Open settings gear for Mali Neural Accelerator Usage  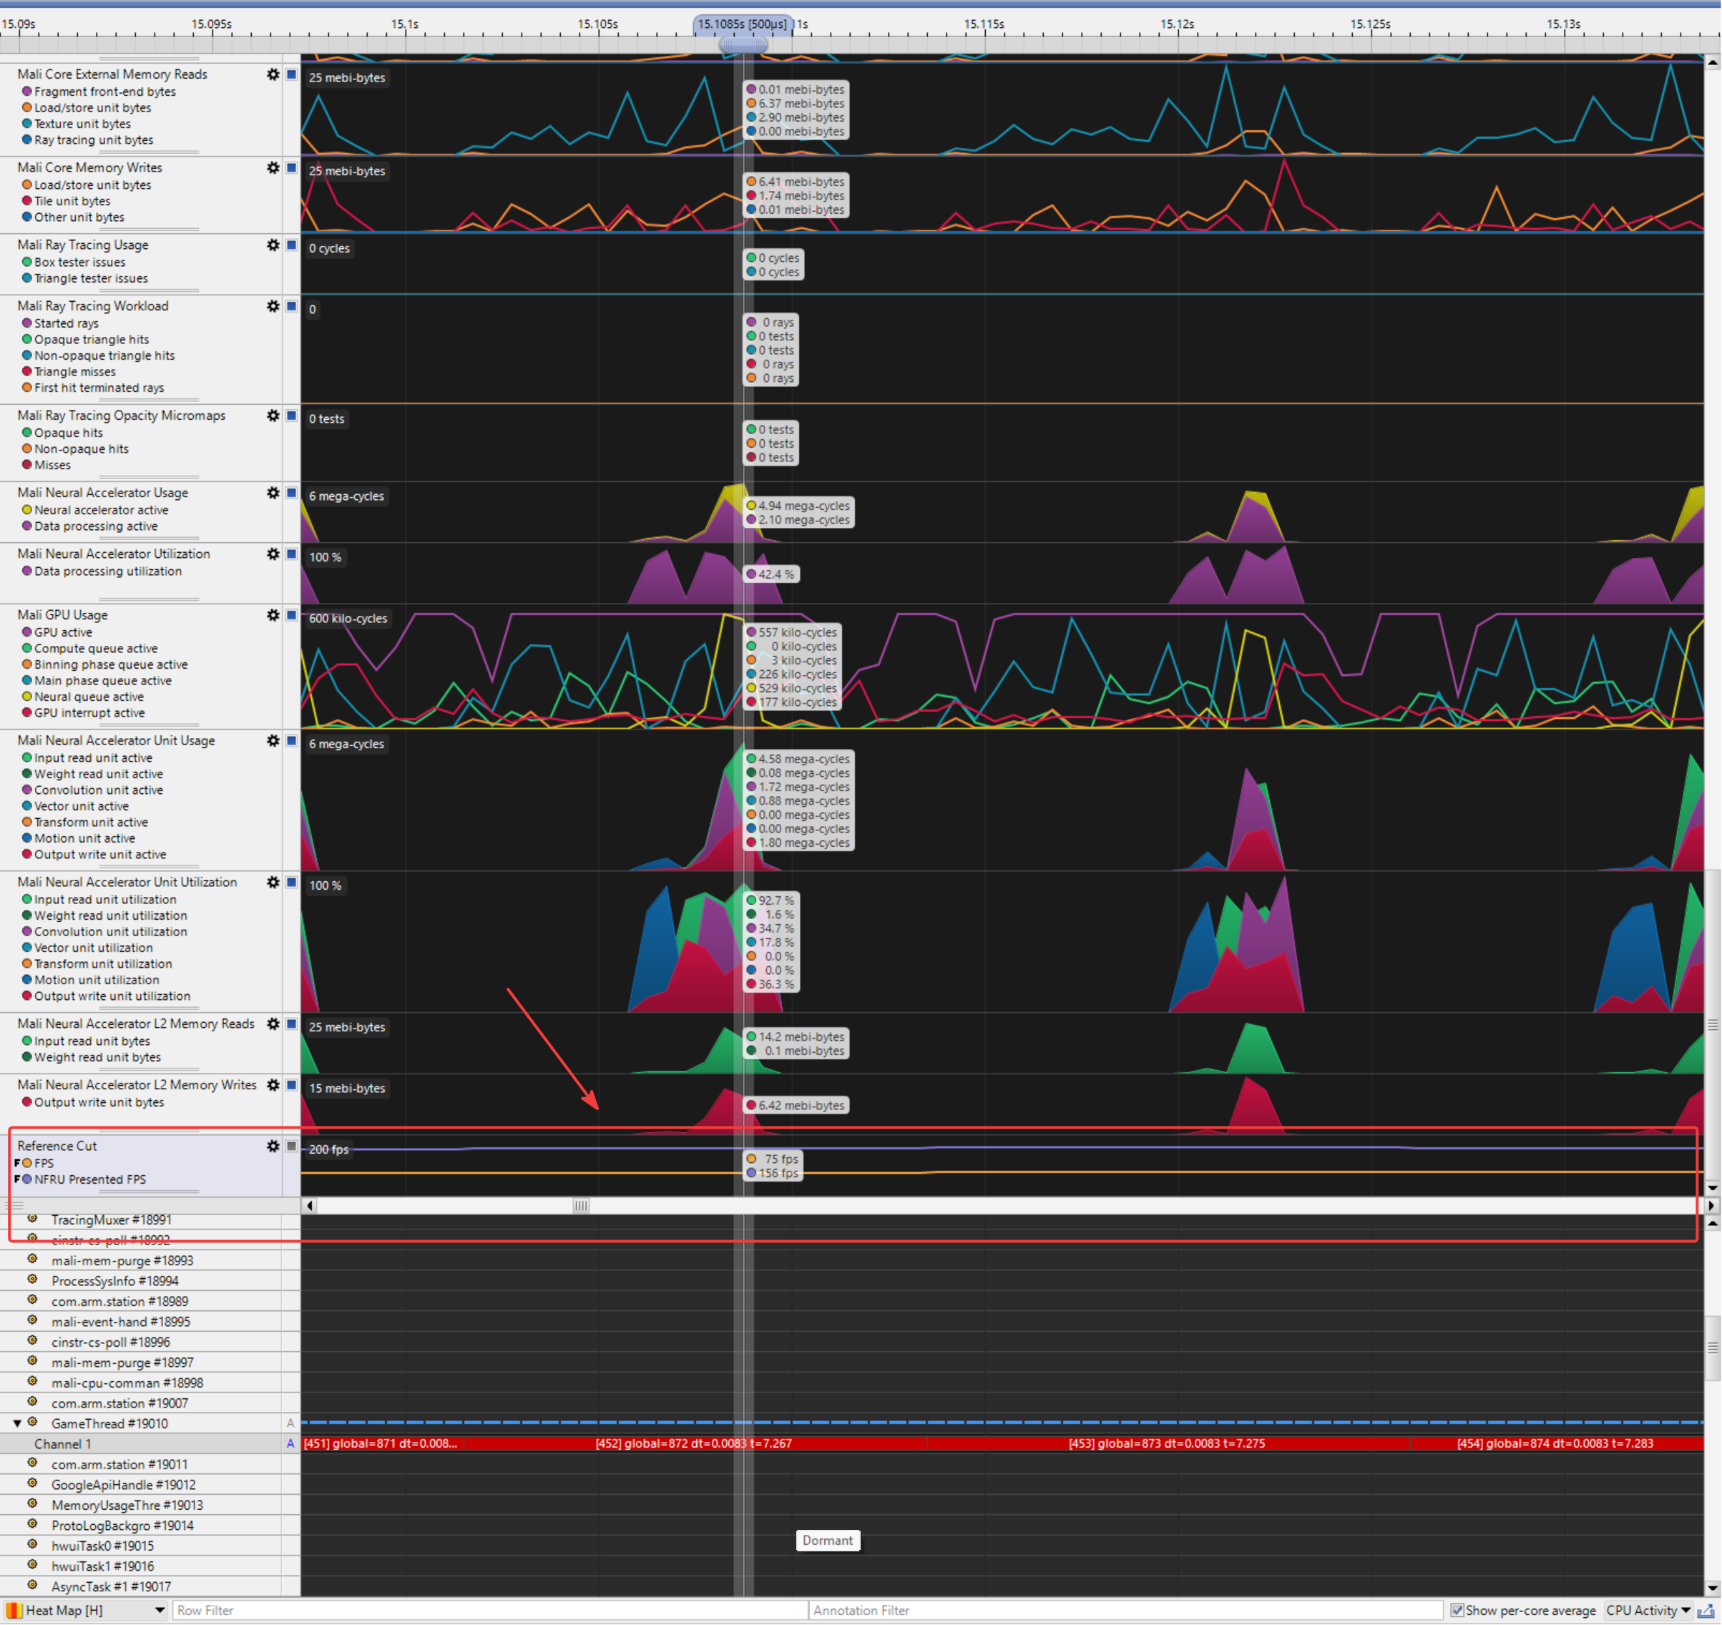click(x=273, y=493)
